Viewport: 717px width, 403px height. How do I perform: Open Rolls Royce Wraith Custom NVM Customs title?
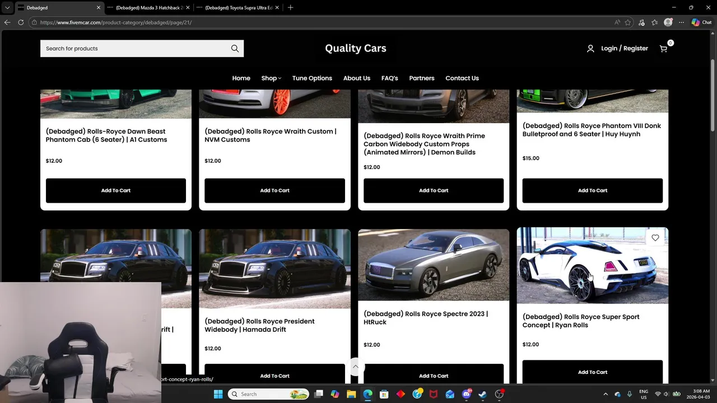click(271, 135)
